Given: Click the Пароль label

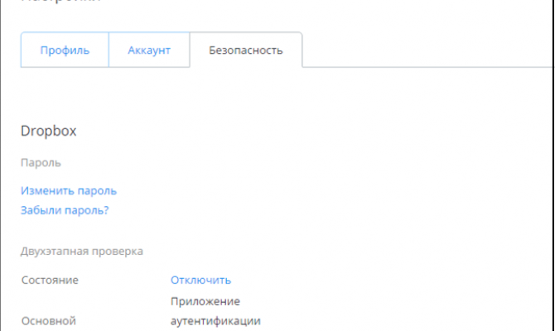Looking at the screenshot, I should 41,163.
